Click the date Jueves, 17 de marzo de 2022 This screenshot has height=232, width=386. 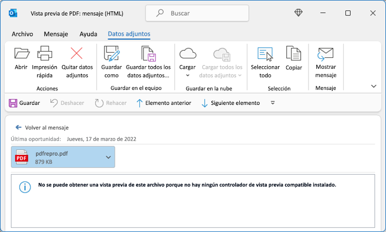pyautogui.click(x=101, y=139)
